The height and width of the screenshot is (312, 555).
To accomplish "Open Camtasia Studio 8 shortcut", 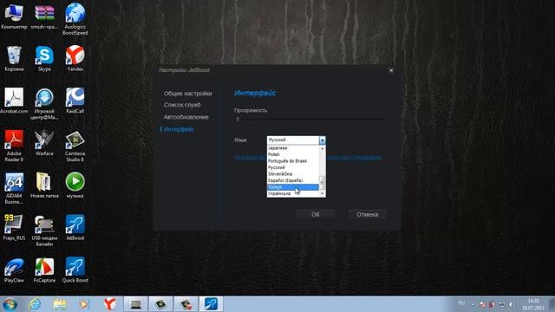I will coord(75,146).
